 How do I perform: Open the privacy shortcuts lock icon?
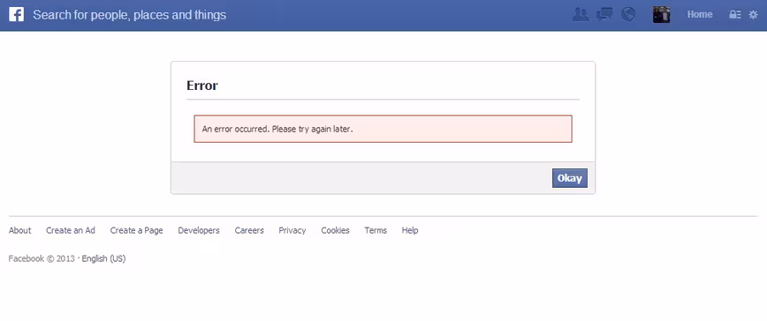click(x=735, y=15)
